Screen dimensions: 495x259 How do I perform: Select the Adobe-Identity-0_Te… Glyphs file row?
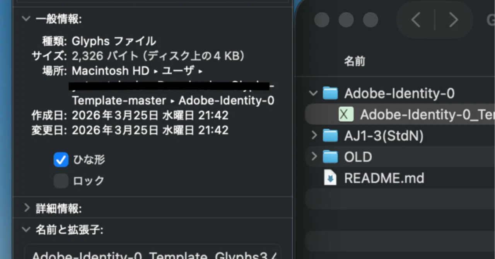point(400,114)
